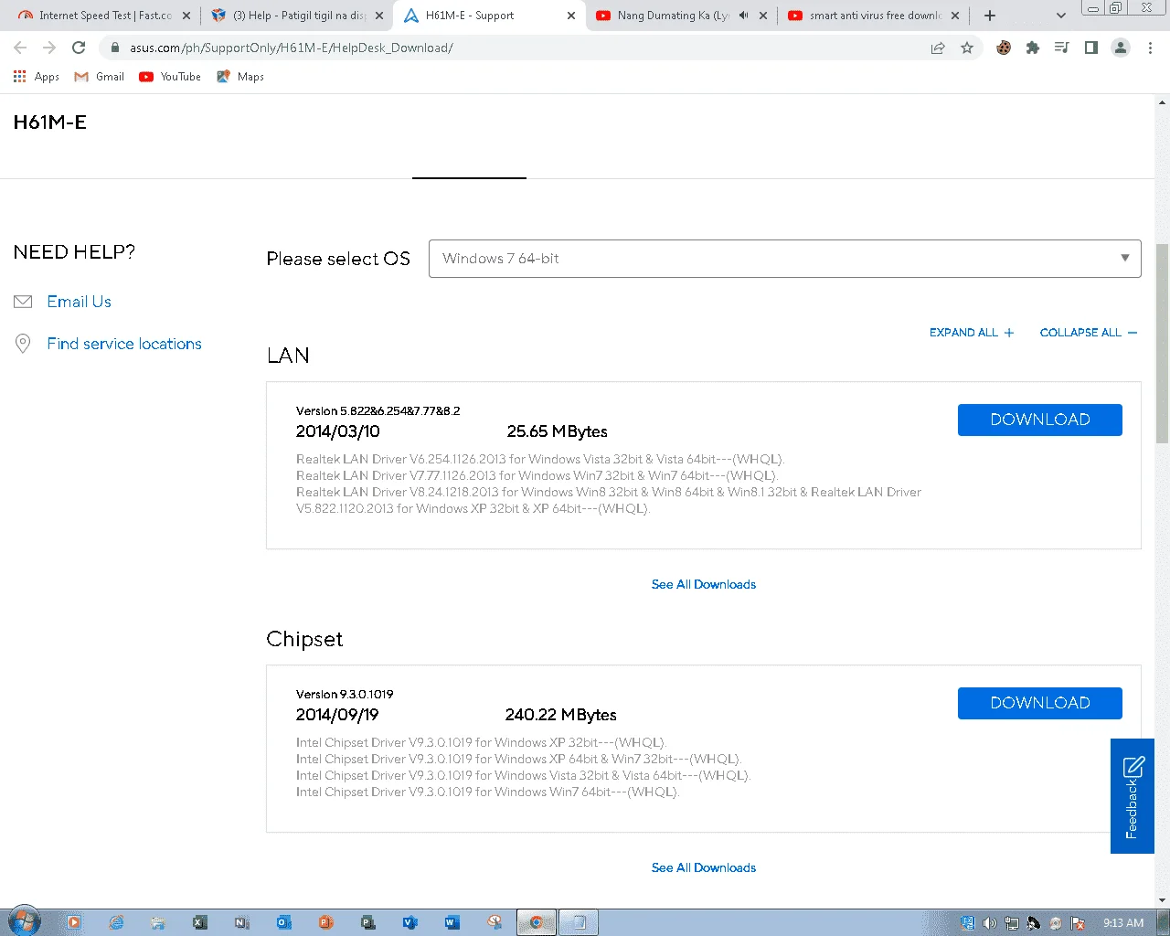Open the Gmail bookmark
Image resolution: width=1170 pixels, height=936 pixels.
(x=100, y=77)
